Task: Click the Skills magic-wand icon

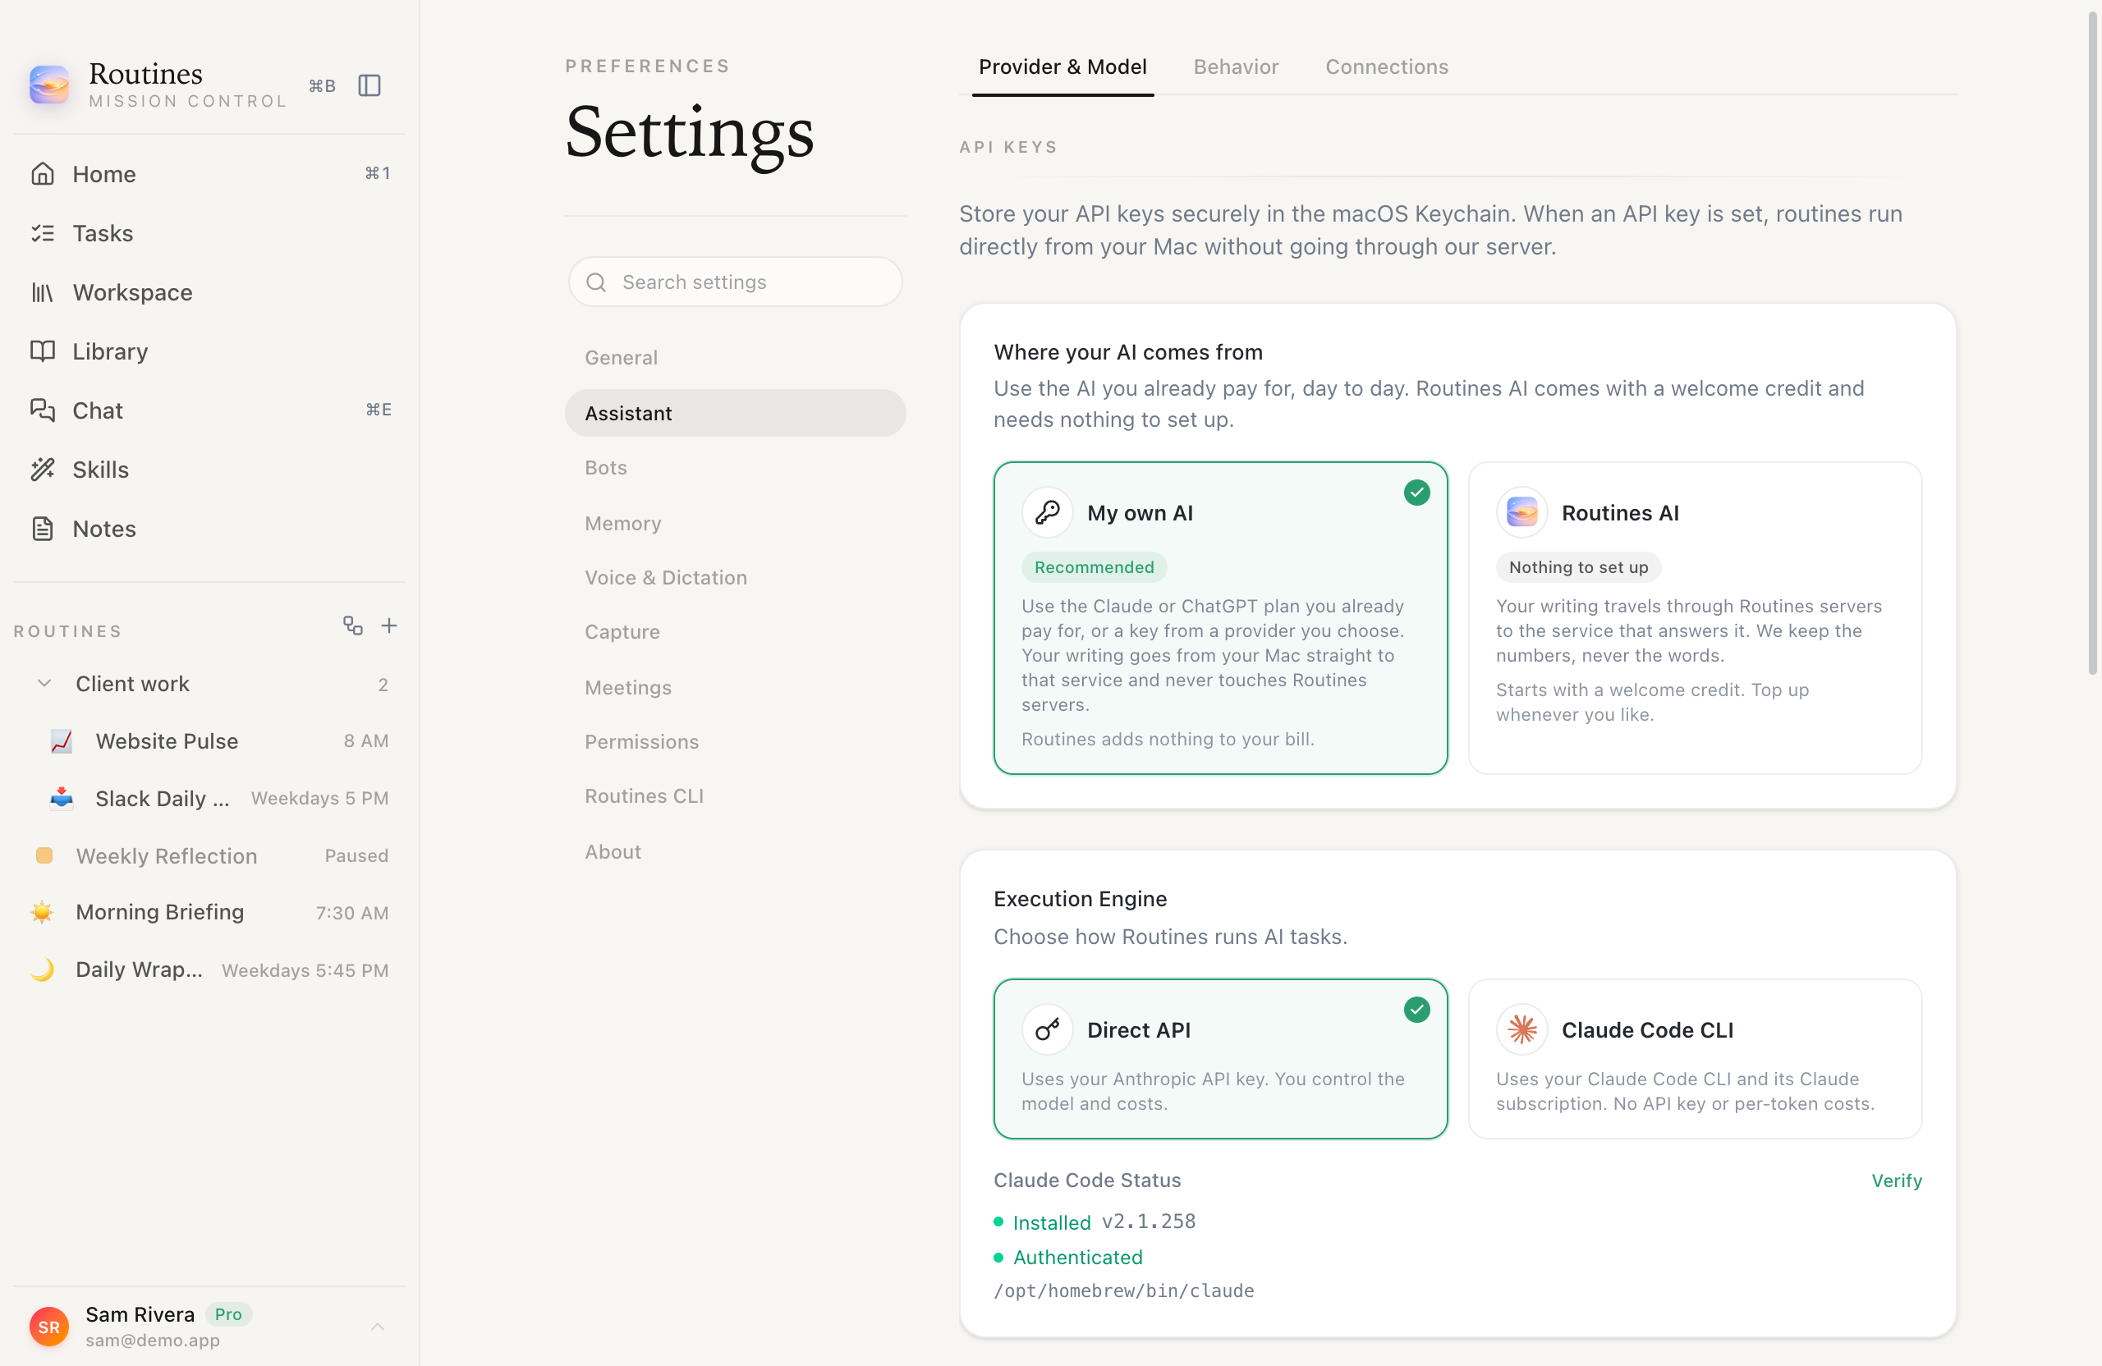Action: pos(43,470)
